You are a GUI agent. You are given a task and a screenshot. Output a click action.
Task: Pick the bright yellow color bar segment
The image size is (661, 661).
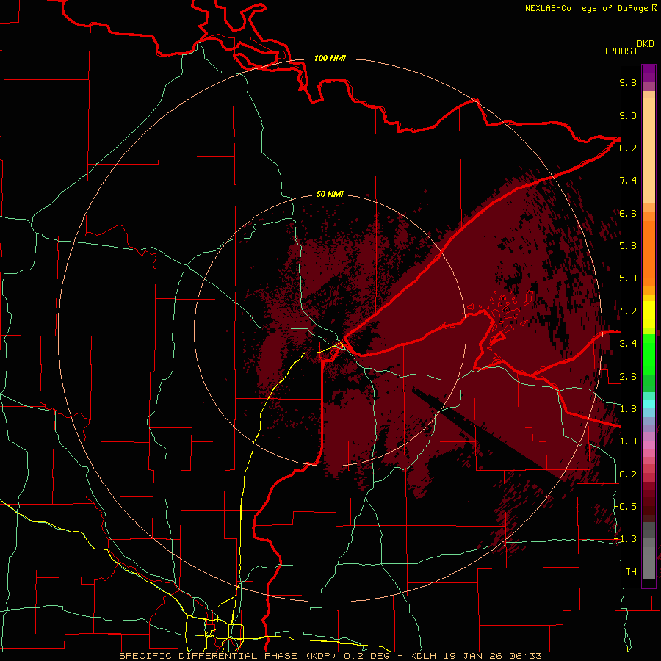[x=649, y=314]
